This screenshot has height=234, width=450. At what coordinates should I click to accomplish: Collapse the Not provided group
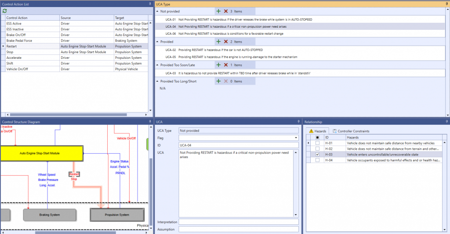click(157, 11)
